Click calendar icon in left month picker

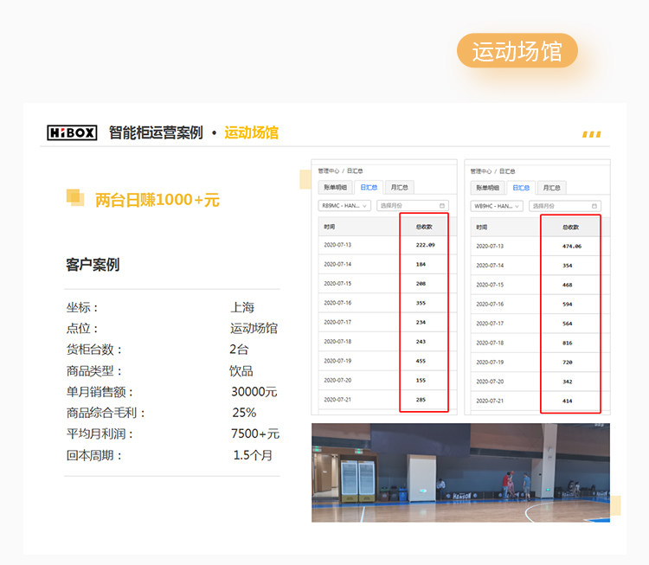click(441, 206)
